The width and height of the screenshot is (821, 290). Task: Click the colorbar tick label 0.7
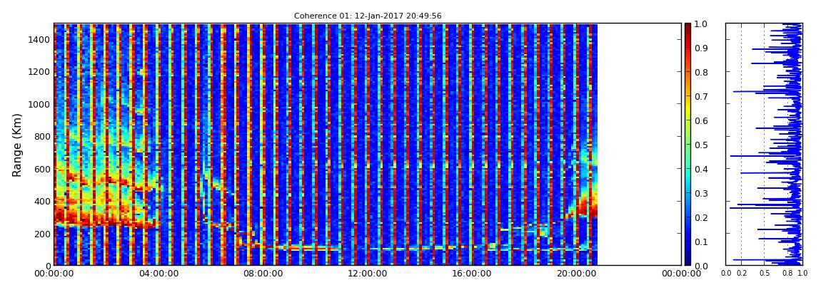(702, 97)
